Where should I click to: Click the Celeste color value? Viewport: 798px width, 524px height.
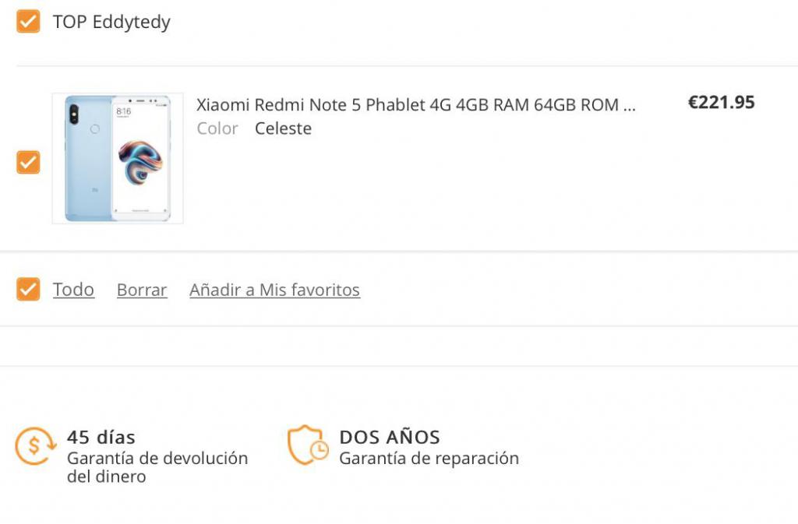point(284,128)
